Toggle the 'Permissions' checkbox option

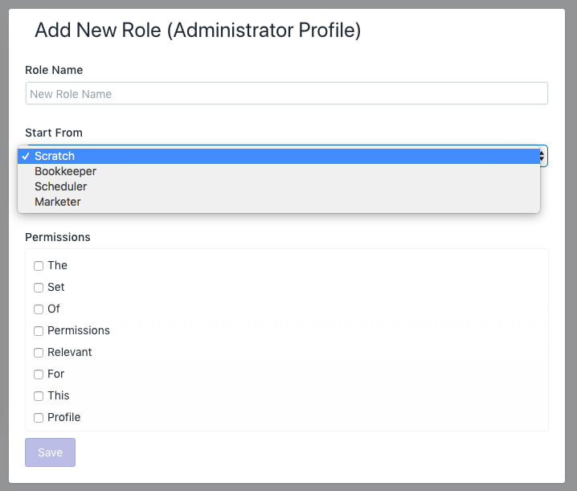[x=39, y=331]
